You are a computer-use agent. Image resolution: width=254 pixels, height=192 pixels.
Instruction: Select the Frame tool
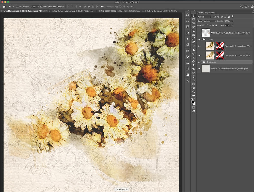193,35
